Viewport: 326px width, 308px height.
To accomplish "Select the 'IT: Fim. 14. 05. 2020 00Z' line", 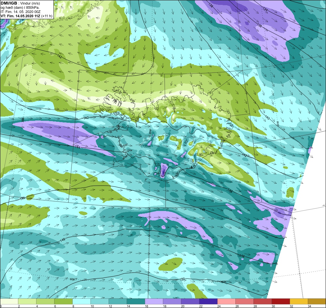I will click(x=21, y=12).
